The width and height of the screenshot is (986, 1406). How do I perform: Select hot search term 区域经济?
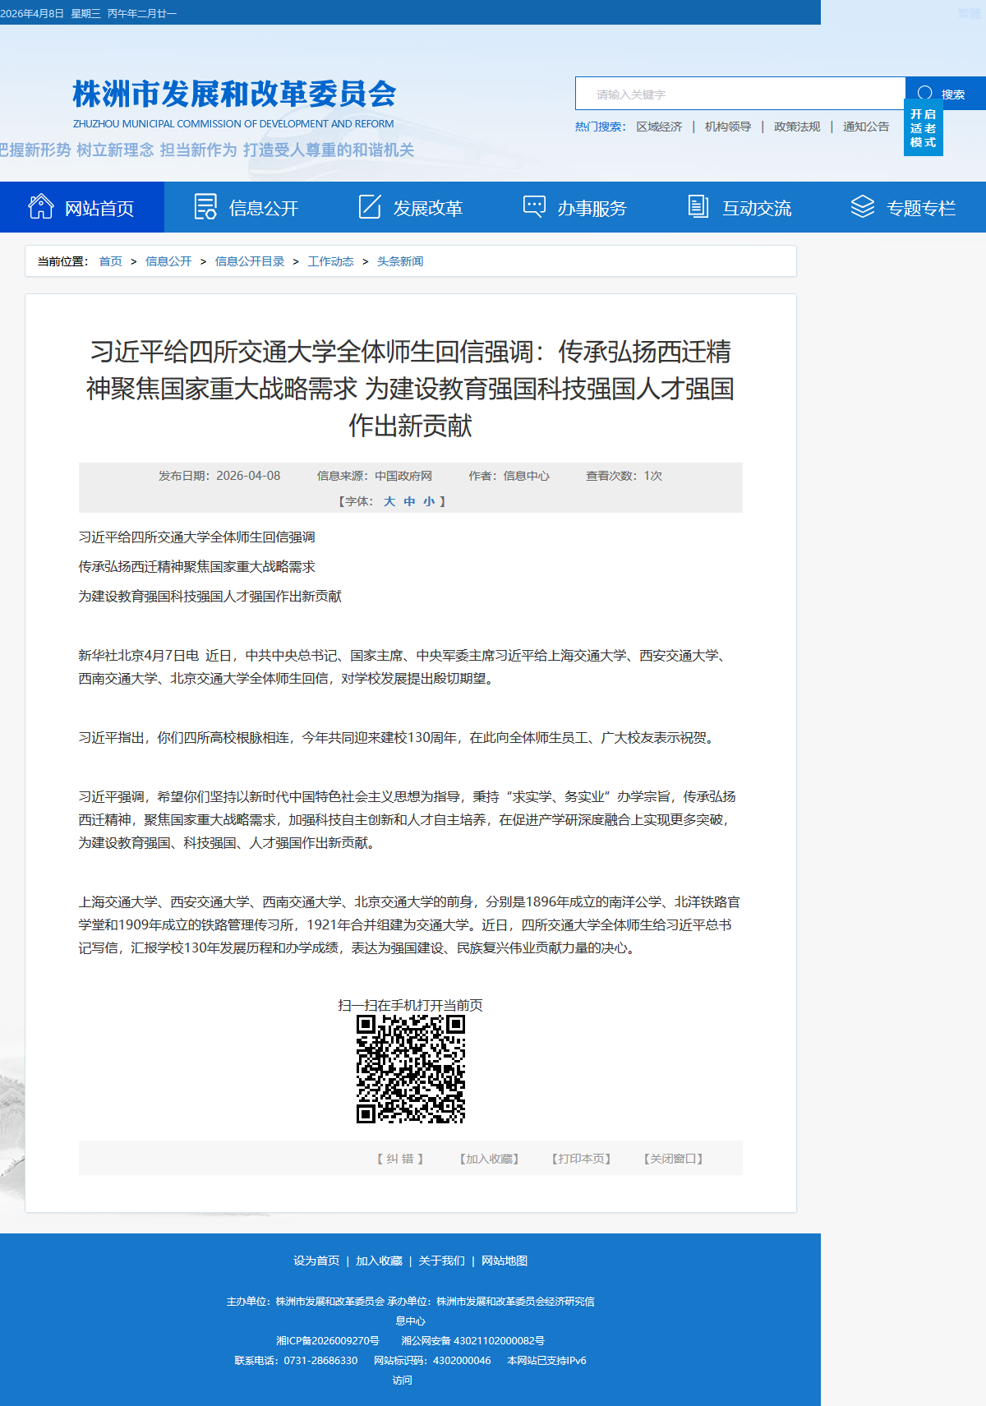tap(659, 127)
